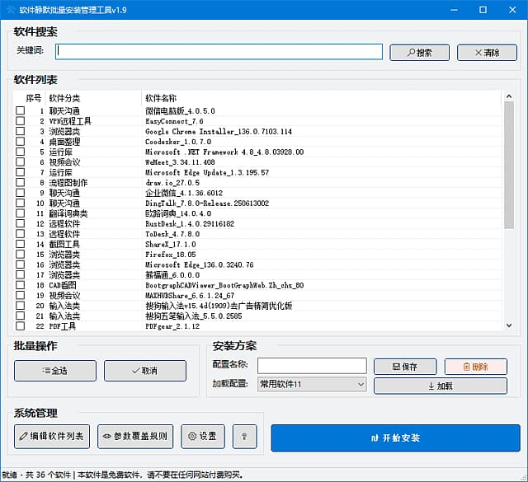
Task: Start installation with 开始安装 button
Action: pyautogui.click(x=395, y=438)
